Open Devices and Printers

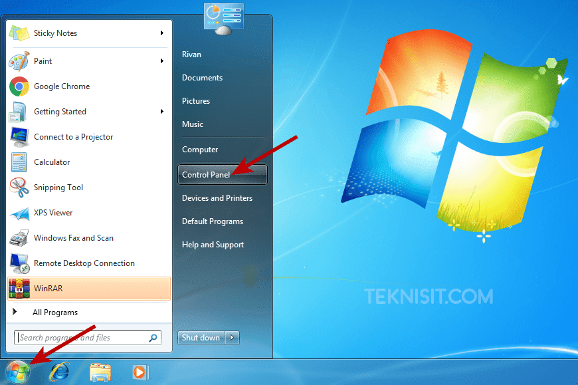(x=217, y=198)
